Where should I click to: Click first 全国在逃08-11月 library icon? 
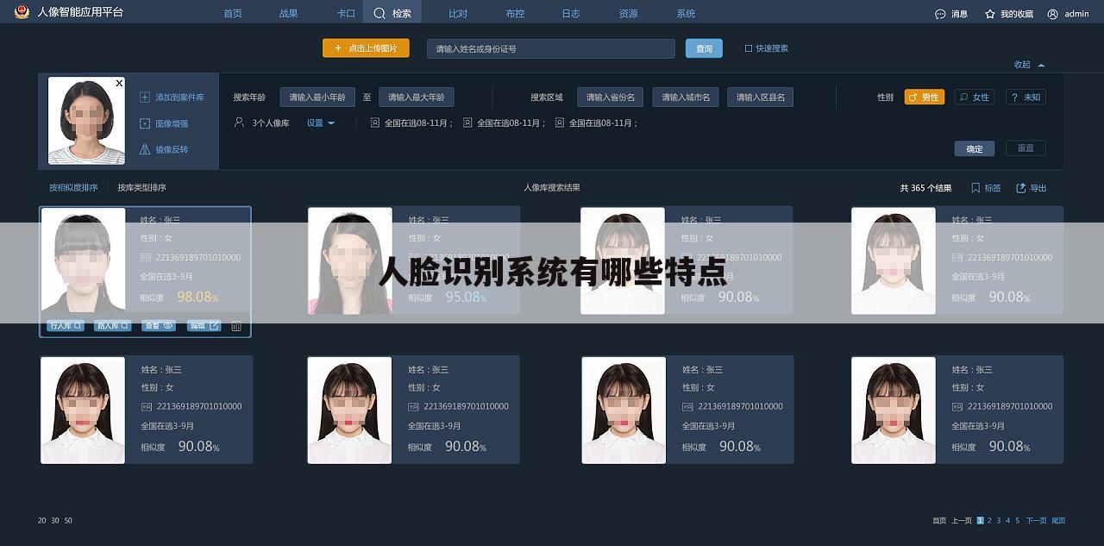click(374, 122)
